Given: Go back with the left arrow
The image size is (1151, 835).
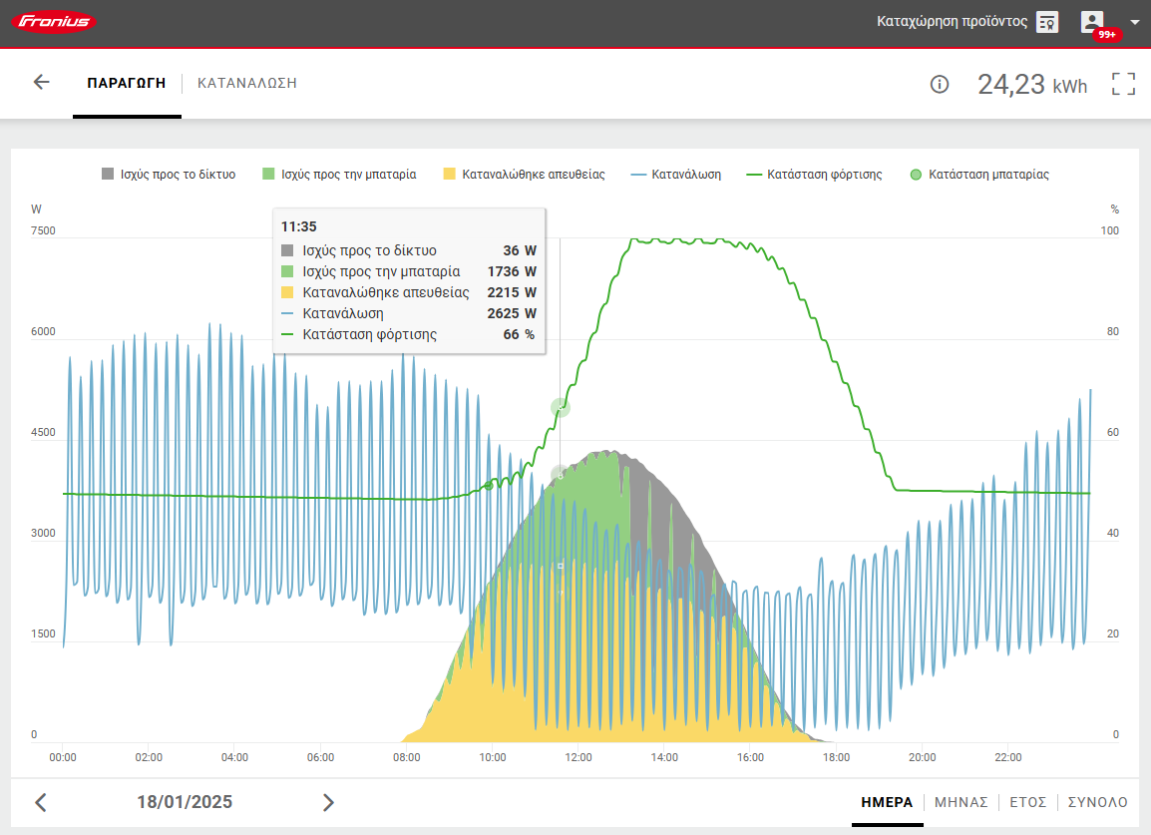Looking at the screenshot, I should click(41, 83).
